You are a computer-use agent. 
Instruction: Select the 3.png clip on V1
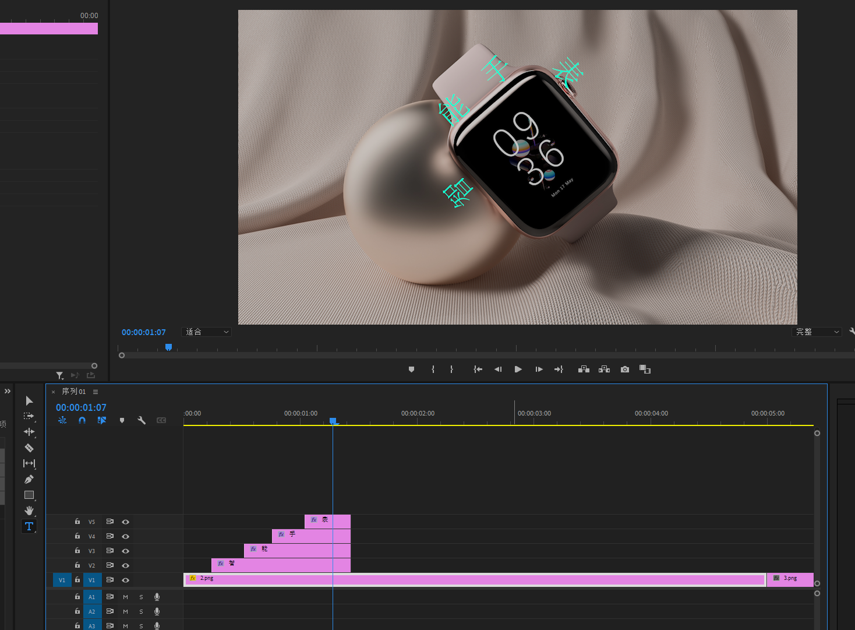pos(790,579)
